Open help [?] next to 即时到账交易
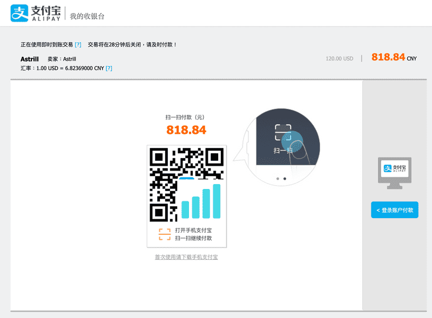Image resolution: width=432 pixels, height=318 pixels. click(x=78, y=45)
